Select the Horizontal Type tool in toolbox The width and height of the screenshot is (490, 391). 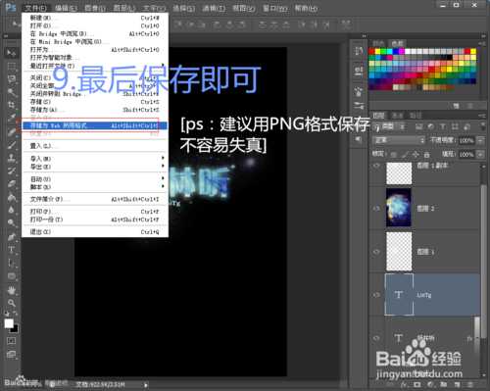[x=12, y=250]
